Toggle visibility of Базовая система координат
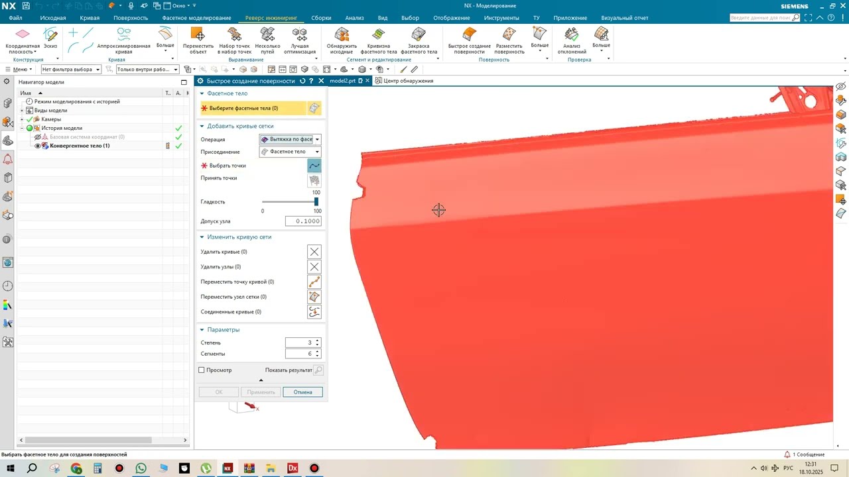The image size is (849, 477). 38,137
